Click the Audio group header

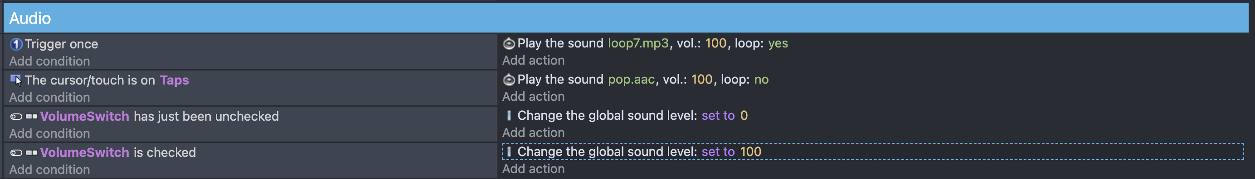626,18
